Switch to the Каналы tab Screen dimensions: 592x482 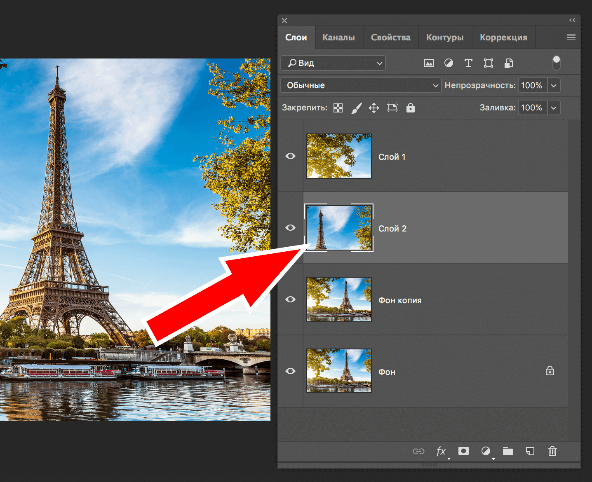338,37
